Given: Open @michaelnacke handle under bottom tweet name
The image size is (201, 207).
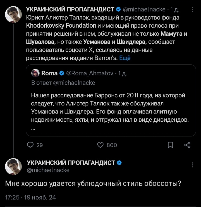Looking at the screenshot, I should point(48,170).
